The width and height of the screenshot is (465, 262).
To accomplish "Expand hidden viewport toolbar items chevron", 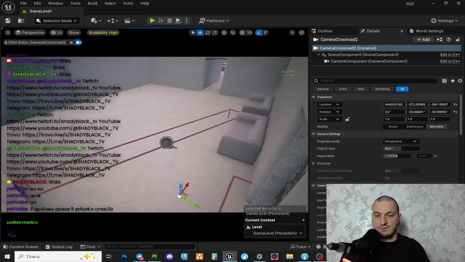I will pos(292,32).
